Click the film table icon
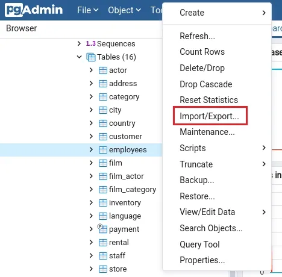The width and height of the screenshot is (282, 277). (x=103, y=163)
